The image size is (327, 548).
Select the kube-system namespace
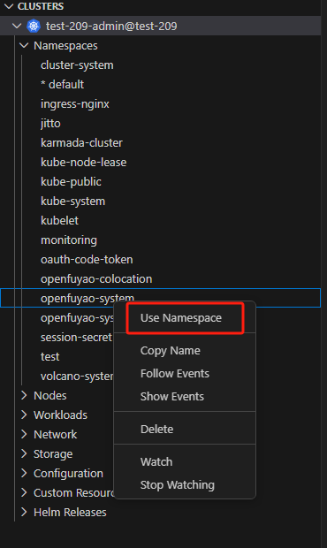72,201
